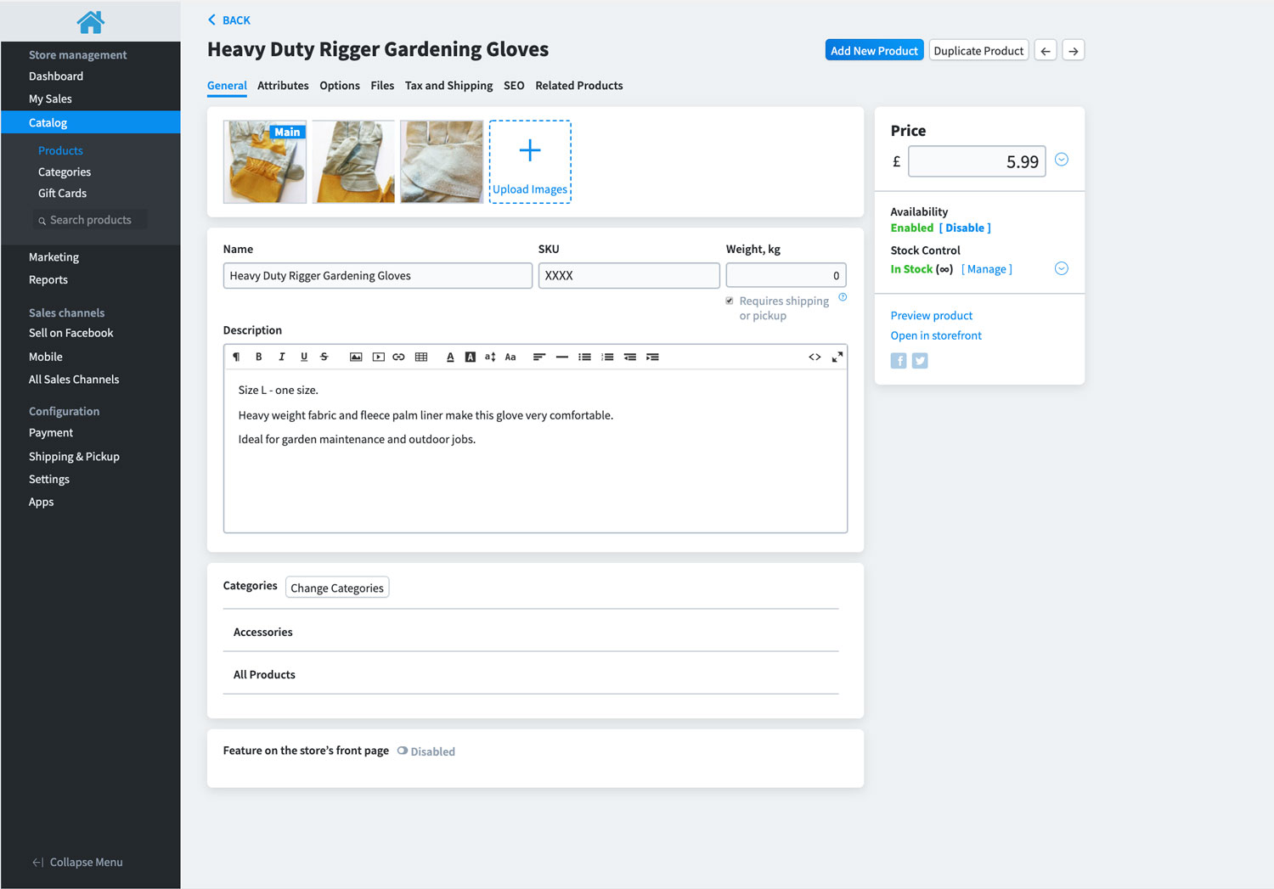Open the Preview product link
Image resolution: width=1274 pixels, height=889 pixels.
click(931, 315)
